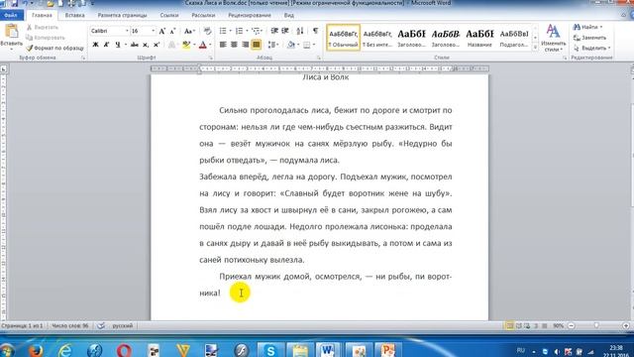Open the Line Spacing dropdown
The height and width of the screenshot is (357, 634).
(273, 45)
